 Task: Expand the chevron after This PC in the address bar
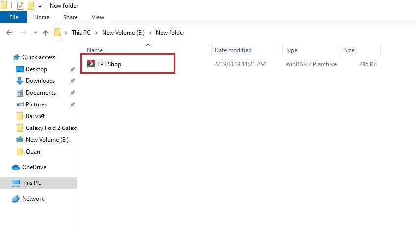(x=97, y=33)
